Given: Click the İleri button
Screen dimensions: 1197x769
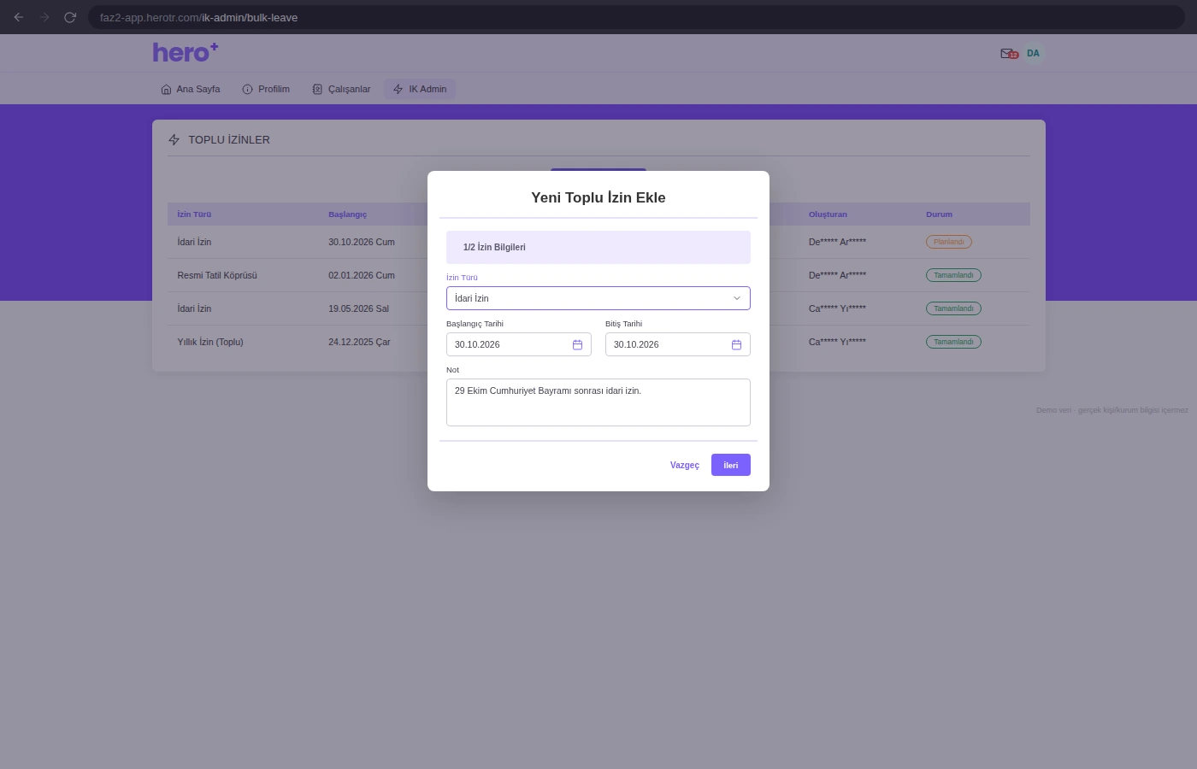Looking at the screenshot, I should (x=731, y=465).
